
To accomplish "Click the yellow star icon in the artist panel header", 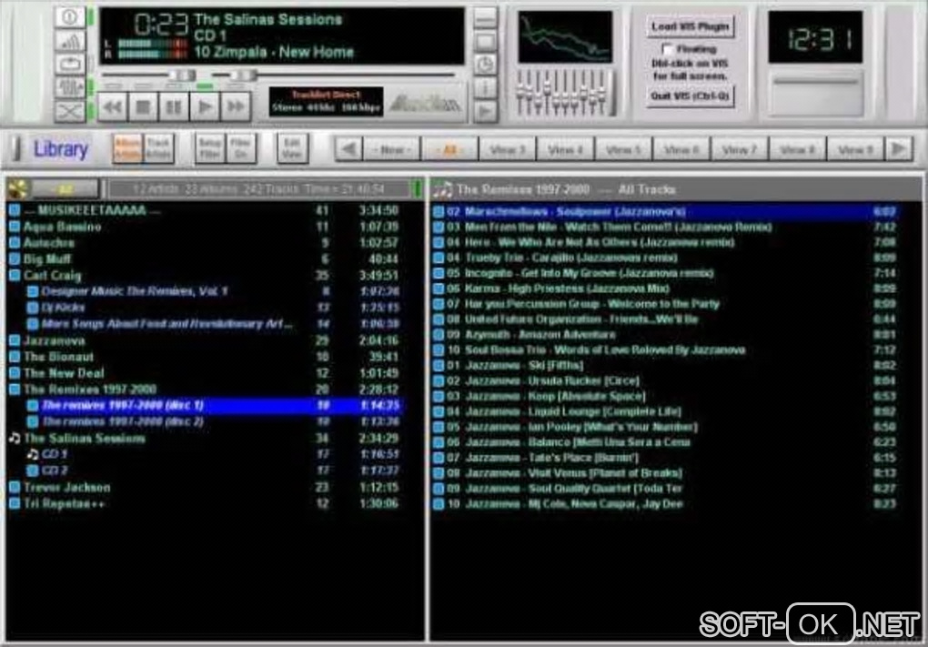I will pos(18,189).
